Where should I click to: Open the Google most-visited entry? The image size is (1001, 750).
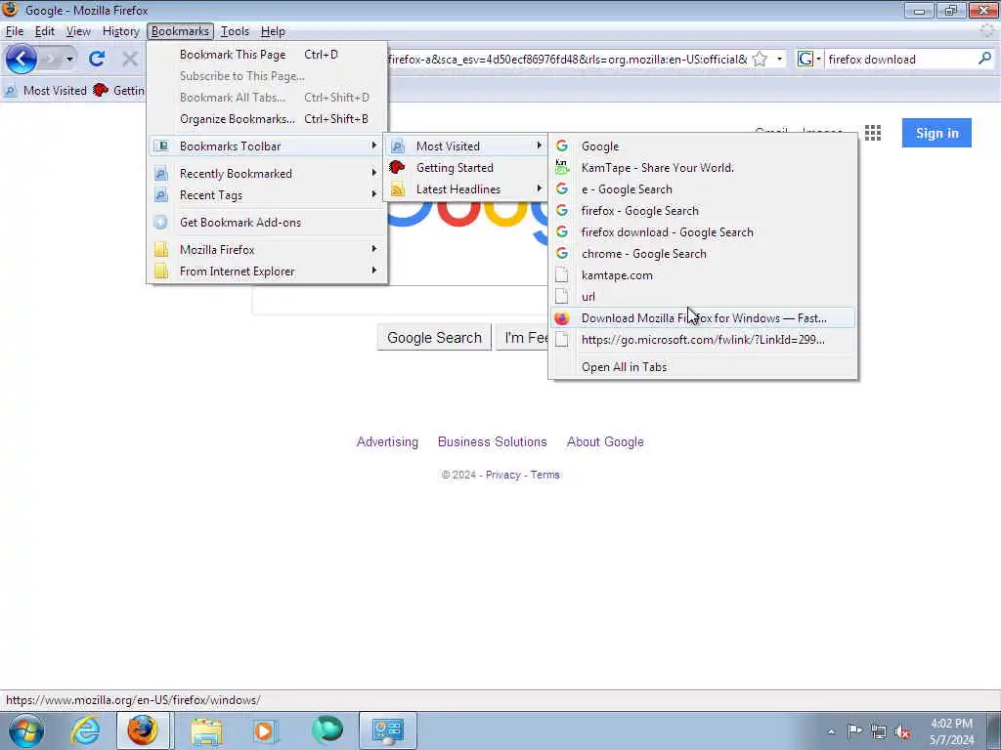702,146
